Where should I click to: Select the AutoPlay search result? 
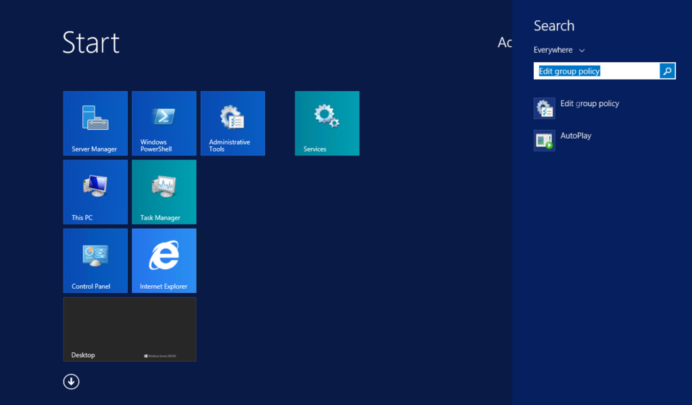pos(576,136)
